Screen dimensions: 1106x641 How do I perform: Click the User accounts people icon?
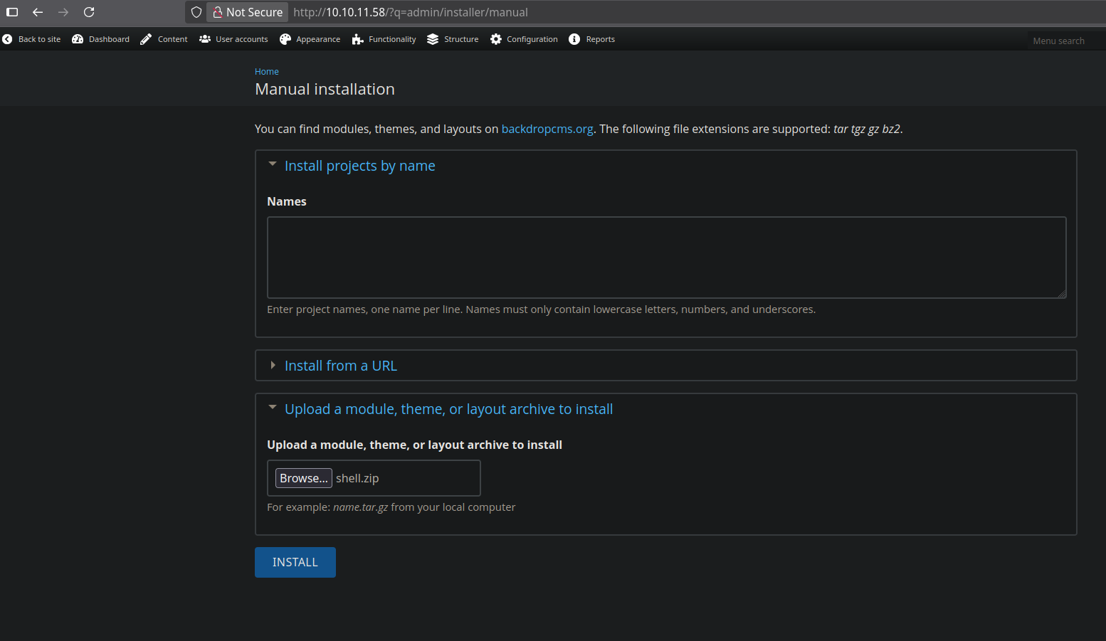coord(205,39)
